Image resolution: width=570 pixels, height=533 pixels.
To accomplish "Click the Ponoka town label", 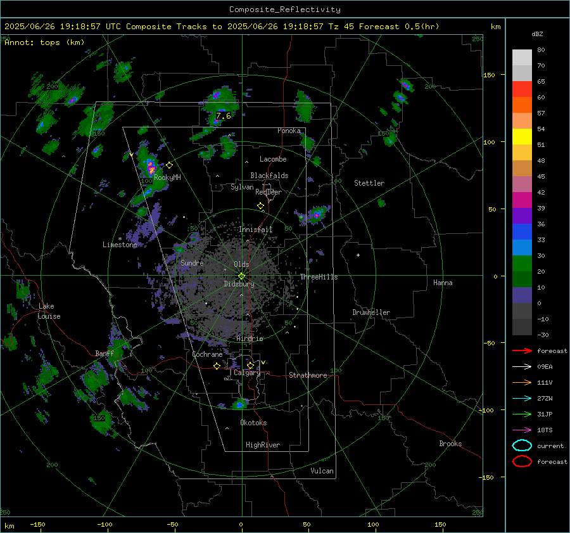I will pos(289,131).
